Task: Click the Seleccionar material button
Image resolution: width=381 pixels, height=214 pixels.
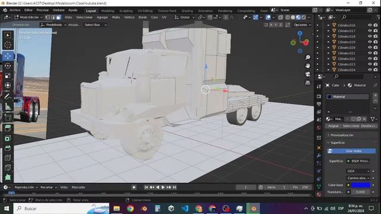Action: pyautogui.click(x=351, y=126)
